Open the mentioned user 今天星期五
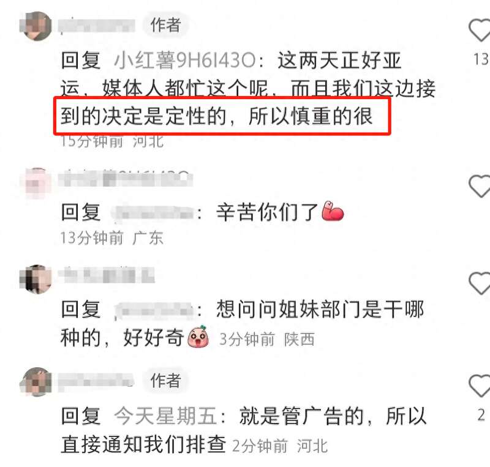Screen dimensions: 490x467 click(165, 416)
